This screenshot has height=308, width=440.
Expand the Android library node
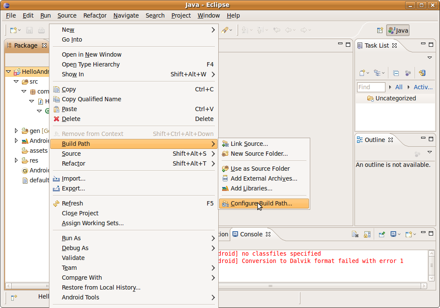(x=16, y=140)
